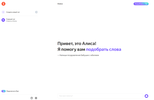154x100 pixels.
Task: Focus the 'Как вам помочь?' input field
Action: tap(100, 96)
